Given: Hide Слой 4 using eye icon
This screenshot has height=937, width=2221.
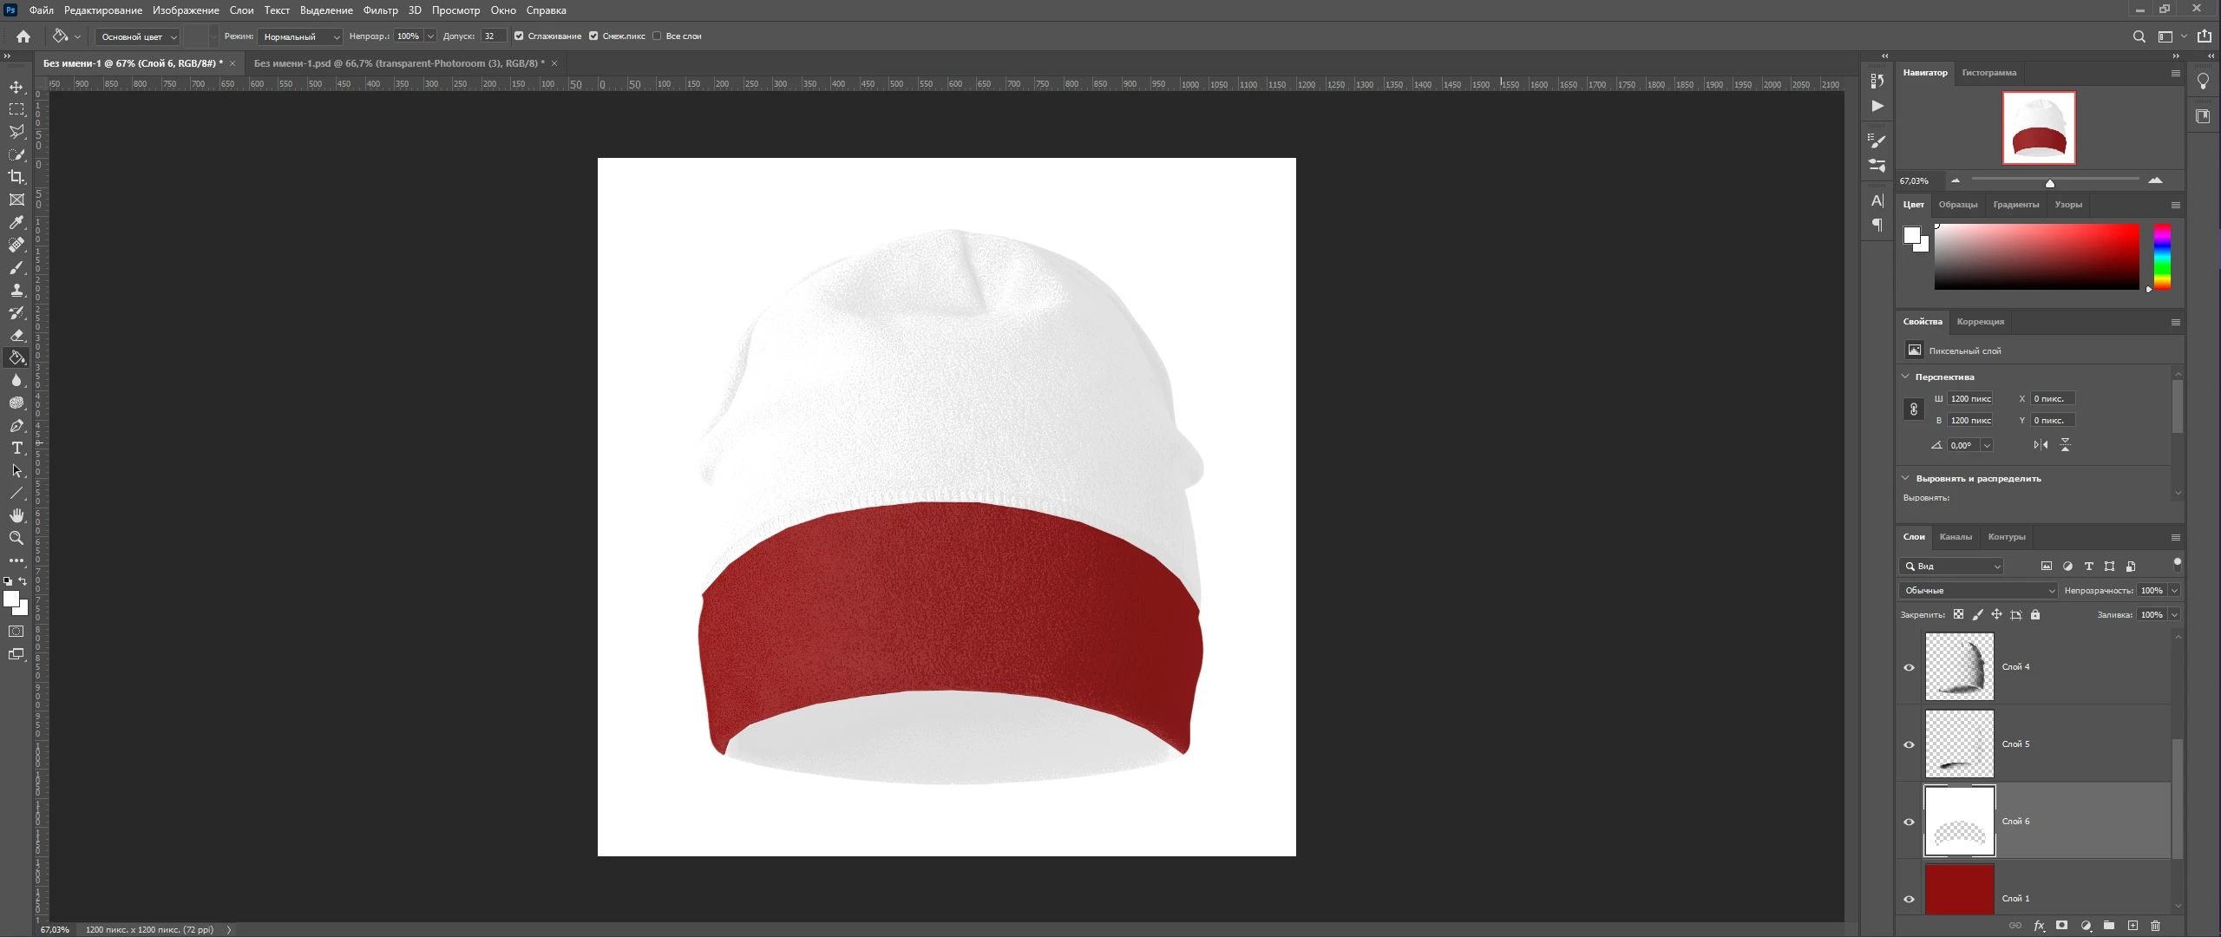Looking at the screenshot, I should (1909, 667).
